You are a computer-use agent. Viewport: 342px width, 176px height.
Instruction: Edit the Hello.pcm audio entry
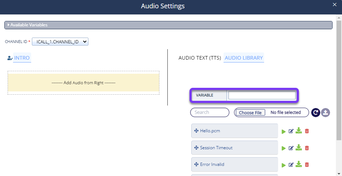pyautogui.click(x=291, y=131)
